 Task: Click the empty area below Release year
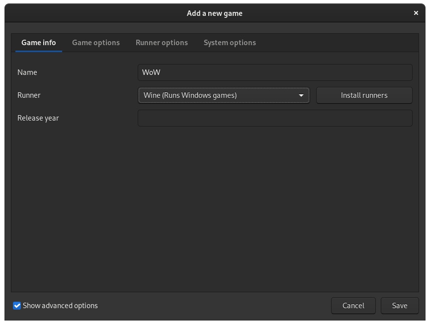pos(215,209)
